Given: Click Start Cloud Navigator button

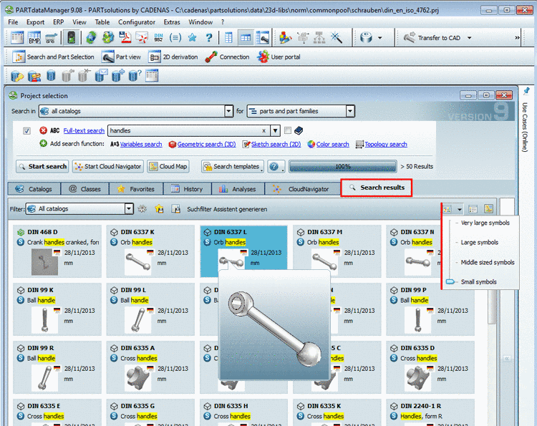Looking at the screenshot, I should tap(108, 166).
